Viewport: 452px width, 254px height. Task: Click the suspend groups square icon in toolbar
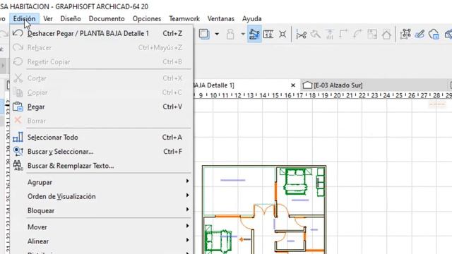pos(204,35)
